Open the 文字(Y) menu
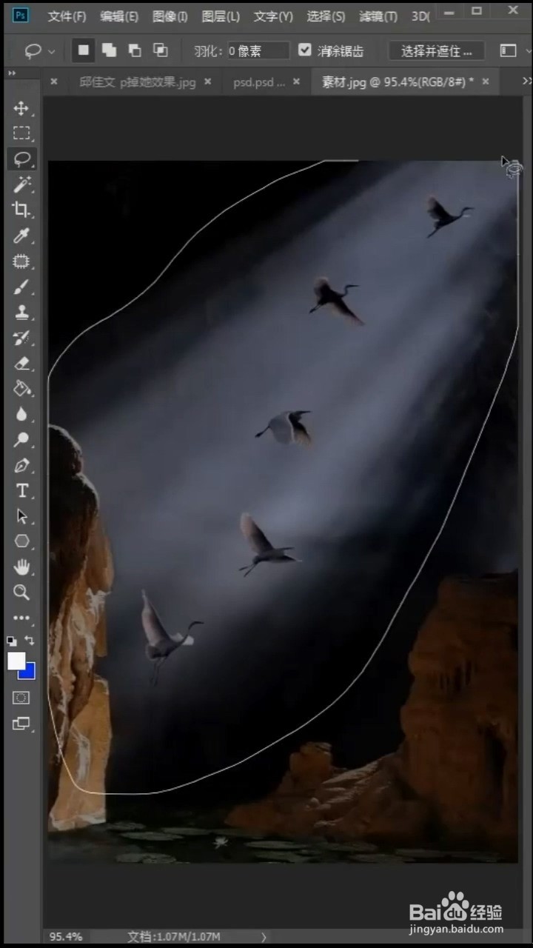 pos(272,16)
